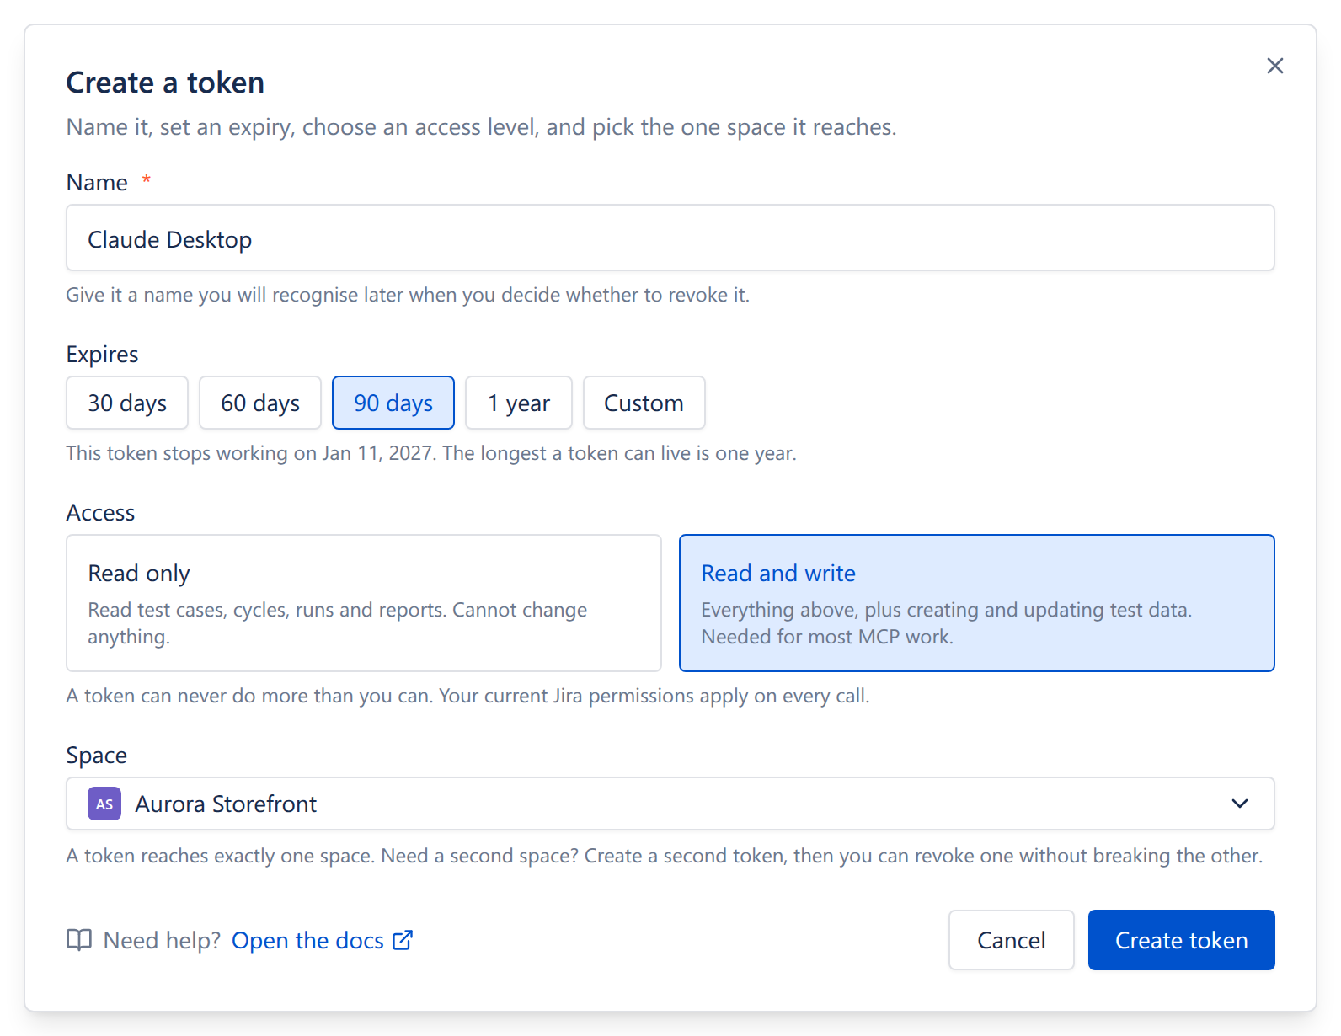Expand the Space dropdown chevron
1341x1036 pixels.
coord(1239,804)
